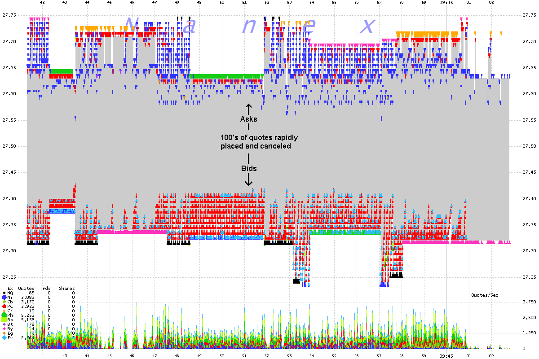539x359 pixels.
Task: Click the "Quotes/Sec" axis title
Action: click(x=485, y=295)
